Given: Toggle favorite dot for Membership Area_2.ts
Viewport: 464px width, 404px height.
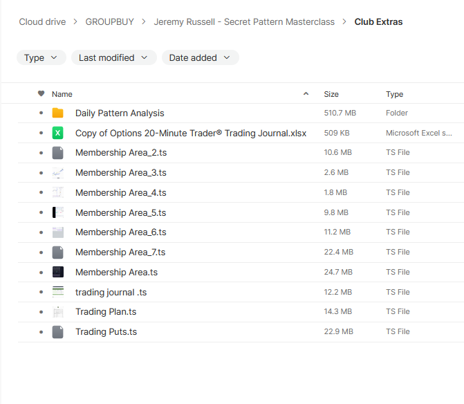Looking at the screenshot, I should (41, 153).
